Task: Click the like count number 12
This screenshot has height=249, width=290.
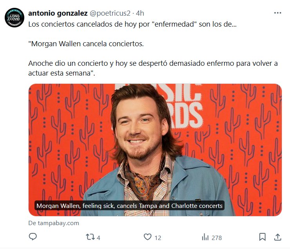Action: click(x=158, y=238)
